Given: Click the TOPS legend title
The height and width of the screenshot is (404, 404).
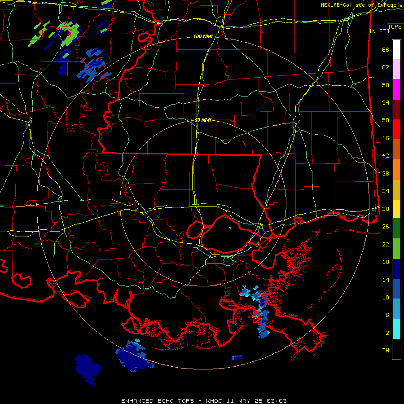Looking at the screenshot, I should pyautogui.click(x=395, y=27).
